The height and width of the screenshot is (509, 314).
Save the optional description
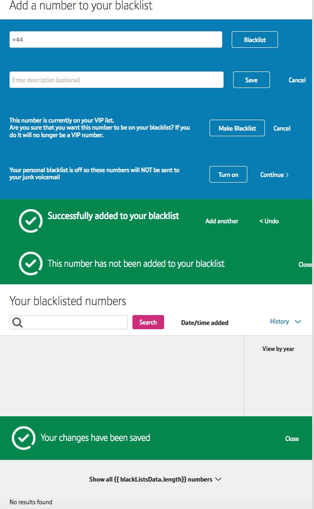251,79
